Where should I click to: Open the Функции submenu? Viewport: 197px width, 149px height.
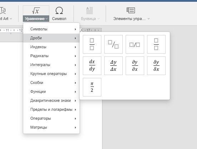pyautogui.click(x=51, y=91)
